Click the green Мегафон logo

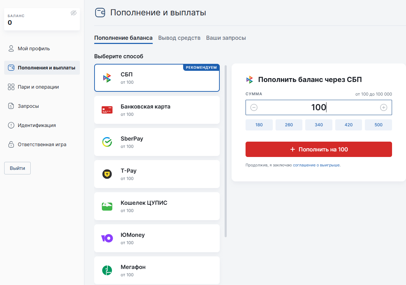(x=107, y=270)
